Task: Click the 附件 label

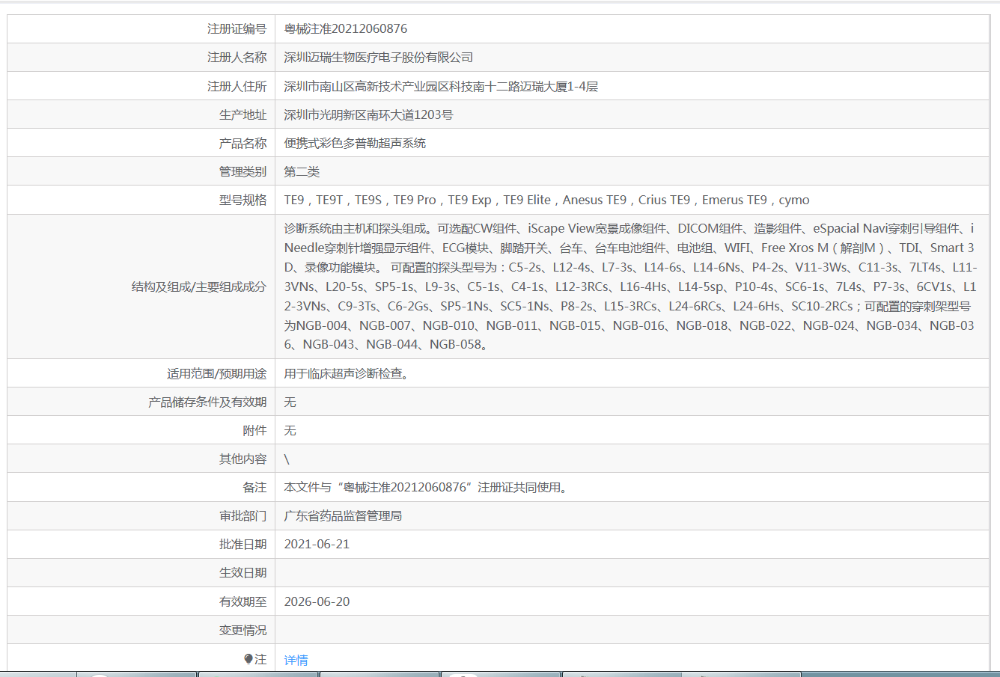Action: pos(254,430)
